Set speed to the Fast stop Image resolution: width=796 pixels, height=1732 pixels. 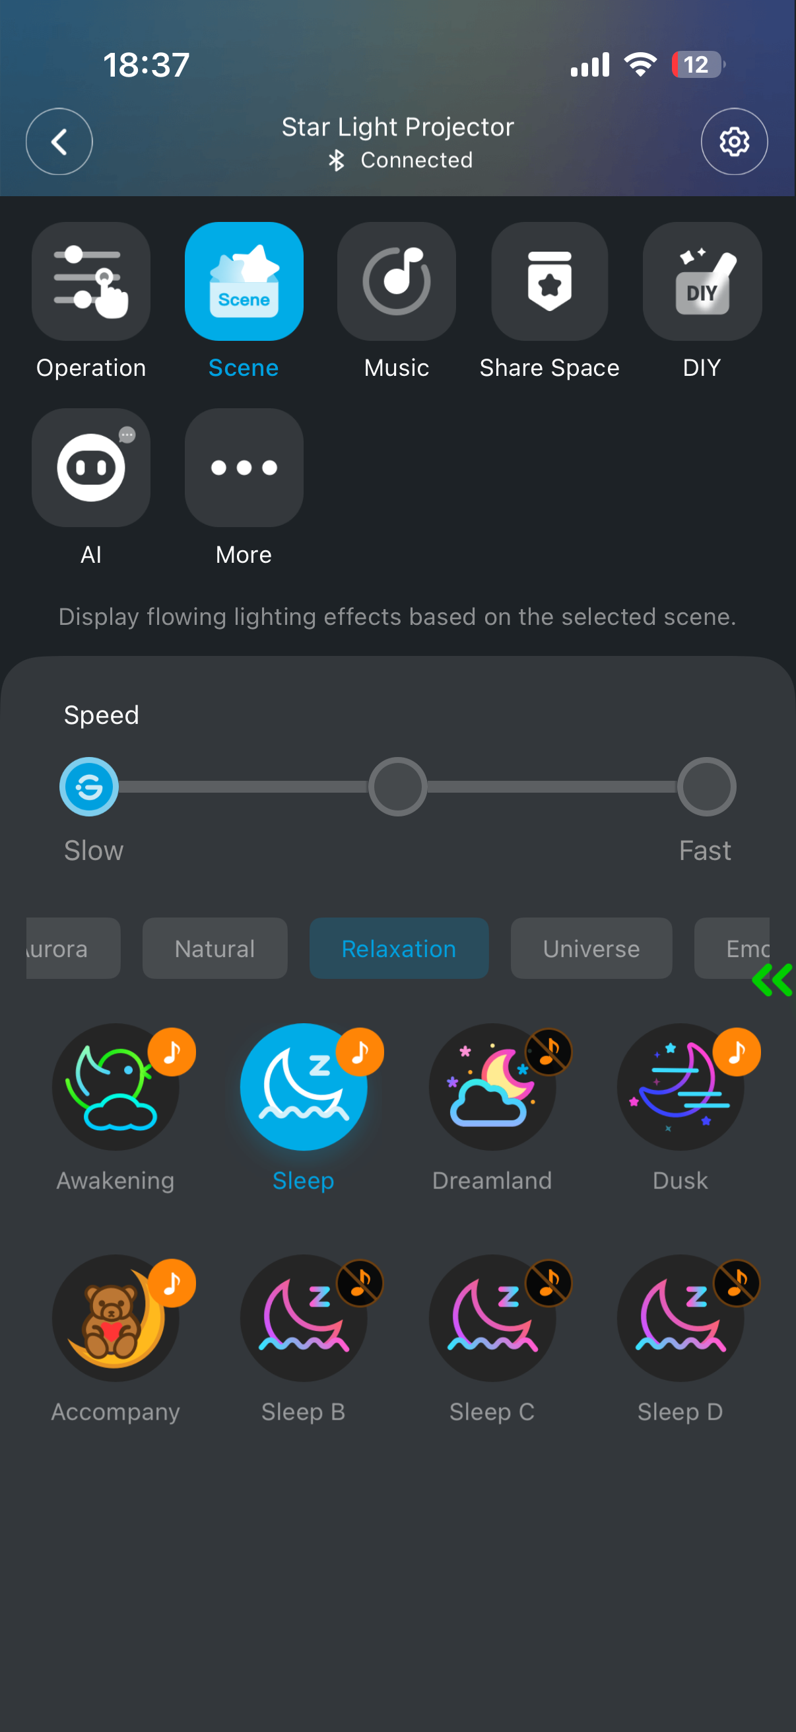coord(707,787)
